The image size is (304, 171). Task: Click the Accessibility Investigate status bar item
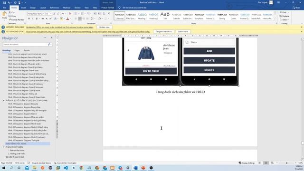click(x=65, y=163)
